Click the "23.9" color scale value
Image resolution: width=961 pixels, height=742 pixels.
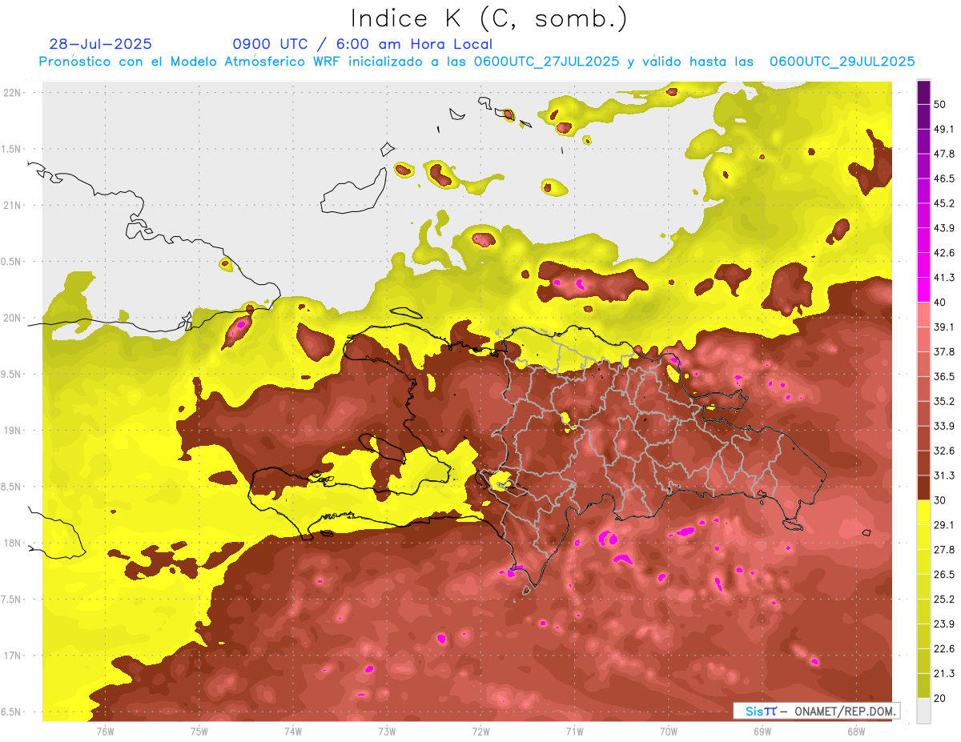click(x=943, y=624)
